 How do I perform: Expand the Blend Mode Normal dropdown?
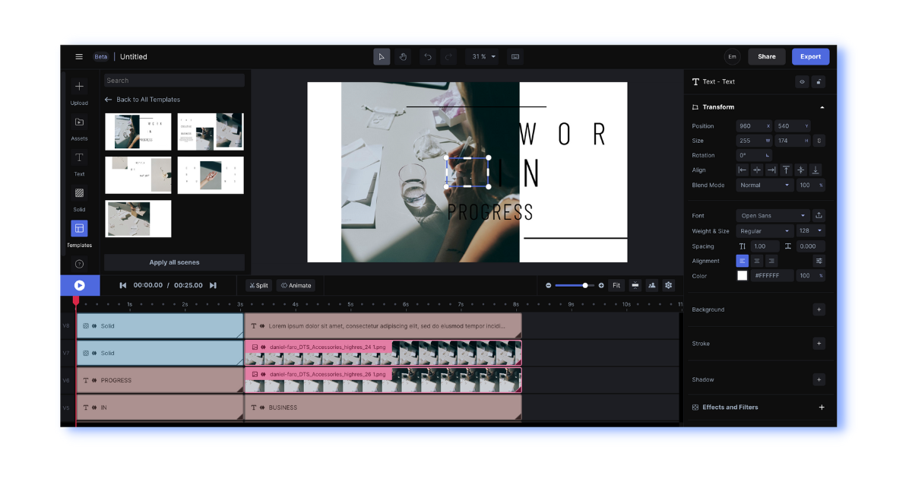765,185
